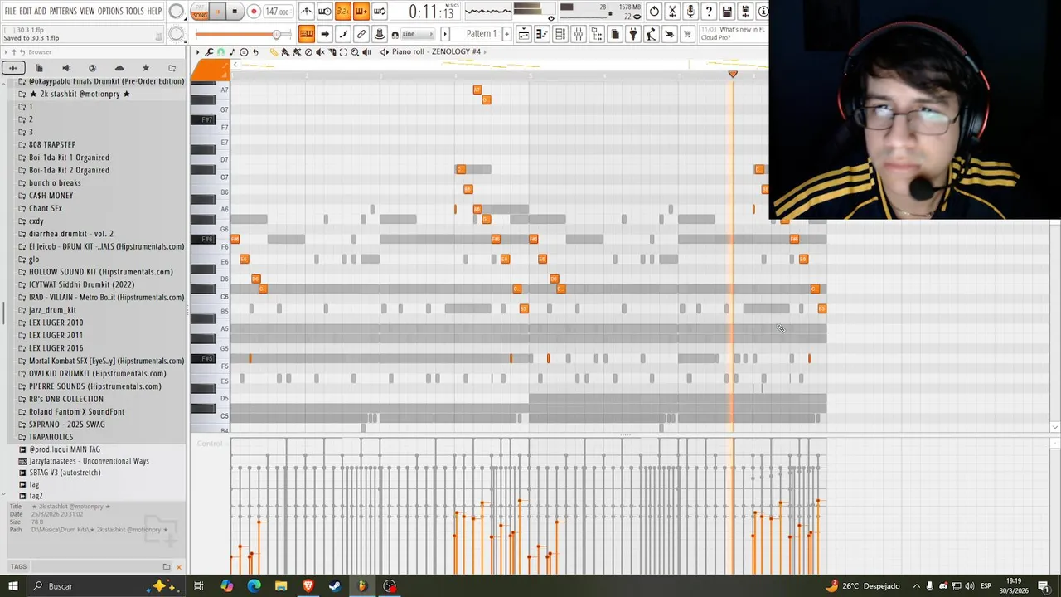Open project info icon
Screen dimensions: 1061x597
pos(763,12)
